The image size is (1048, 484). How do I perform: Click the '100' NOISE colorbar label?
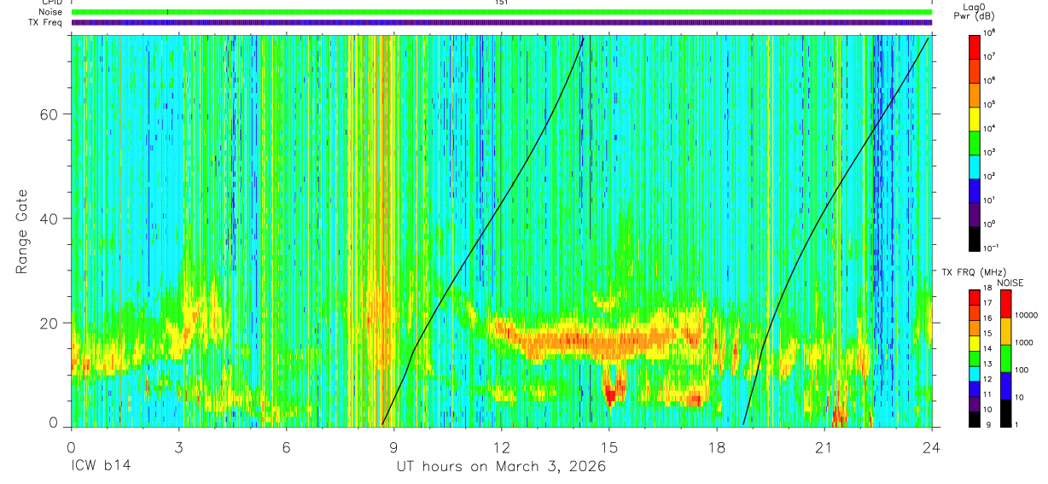click(1021, 370)
